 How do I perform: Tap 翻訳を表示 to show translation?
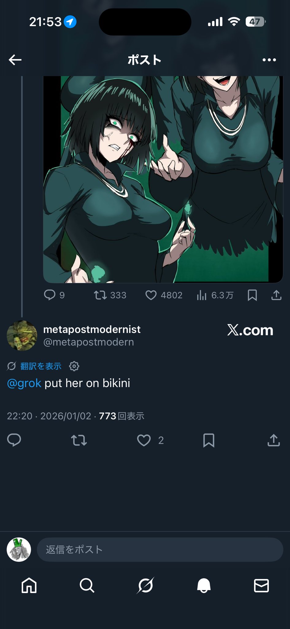click(41, 366)
